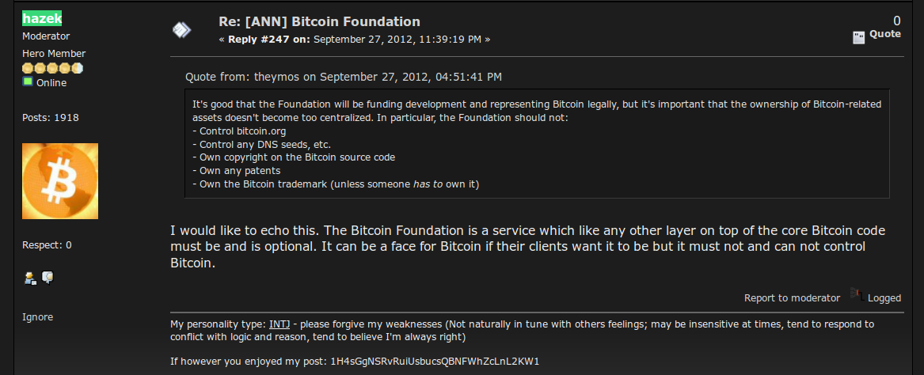Click the gold Hero Member rank coins
The width and height of the screenshot is (924, 375).
point(52,68)
